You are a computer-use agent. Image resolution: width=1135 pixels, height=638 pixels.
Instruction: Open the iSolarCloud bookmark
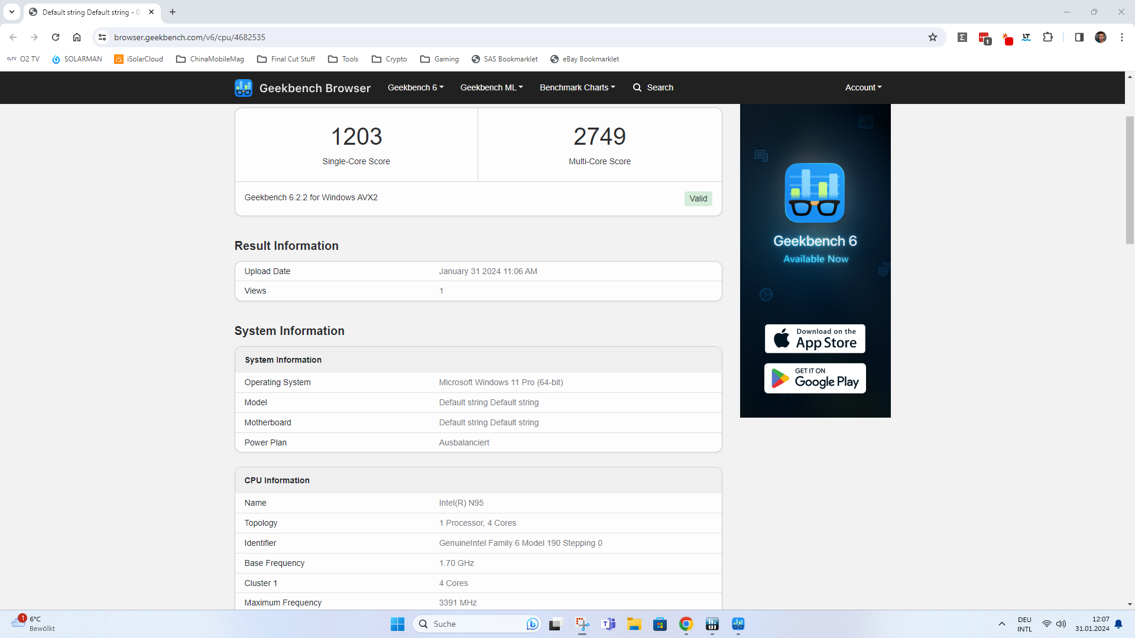click(x=139, y=59)
